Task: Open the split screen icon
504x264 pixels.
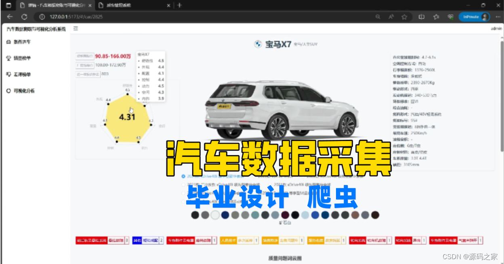Action: coord(422,17)
